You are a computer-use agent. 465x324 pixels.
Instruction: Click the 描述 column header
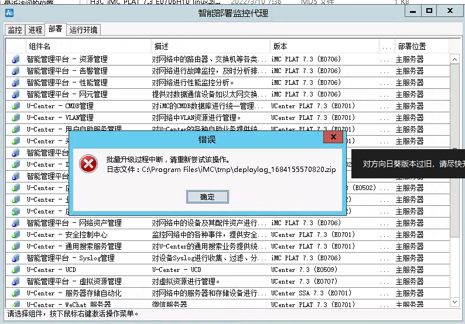tap(211, 47)
